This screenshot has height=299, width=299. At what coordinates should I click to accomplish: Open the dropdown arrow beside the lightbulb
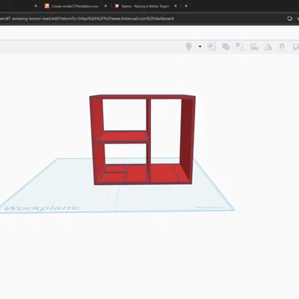tap(200, 46)
